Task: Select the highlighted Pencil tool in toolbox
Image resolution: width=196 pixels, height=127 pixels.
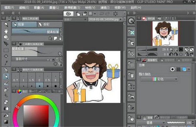Action: click(6, 77)
